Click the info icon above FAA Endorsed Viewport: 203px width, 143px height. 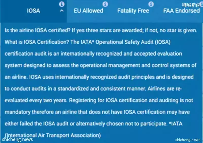(202, 4)
